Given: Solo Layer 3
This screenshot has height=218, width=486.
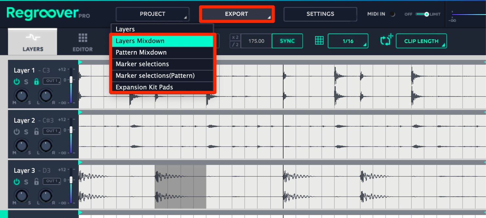Looking at the screenshot, I should (26, 182).
